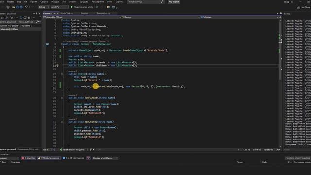Open the Расширения menu
This screenshot has height=175, width=311.
pos(98,2)
